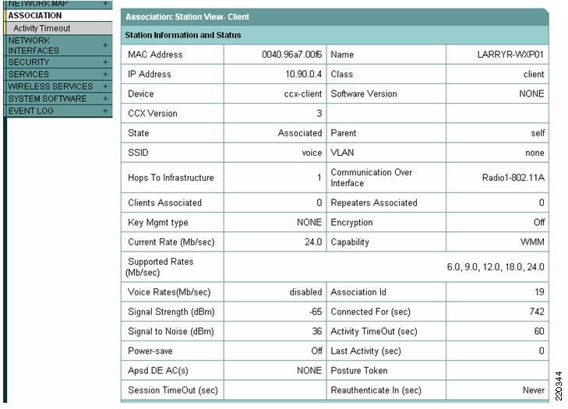Screen dimensions: 568x409
Task: Open the WIRELESS SERVICES menu item
Action: click(x=51, y=86)
